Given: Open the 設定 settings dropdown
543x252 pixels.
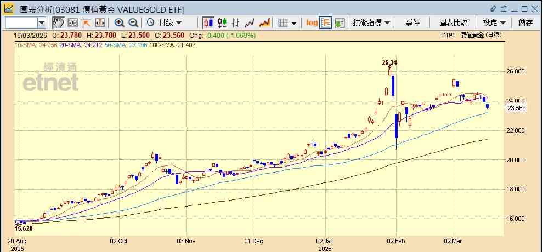Looking at the screenshot, I should pos(495,23).
